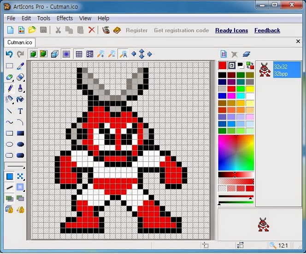The image size is (306, 254).
Task: Toggle the first green cube view button
Action: point(33,54)
